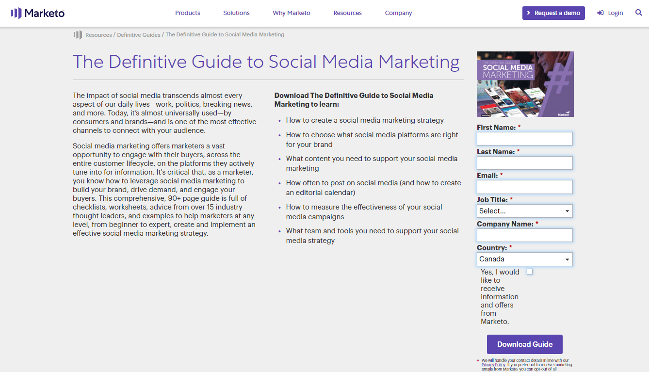Screen dimensions: 649x372
Task: Open the Company menu
Action: [398, 13]
